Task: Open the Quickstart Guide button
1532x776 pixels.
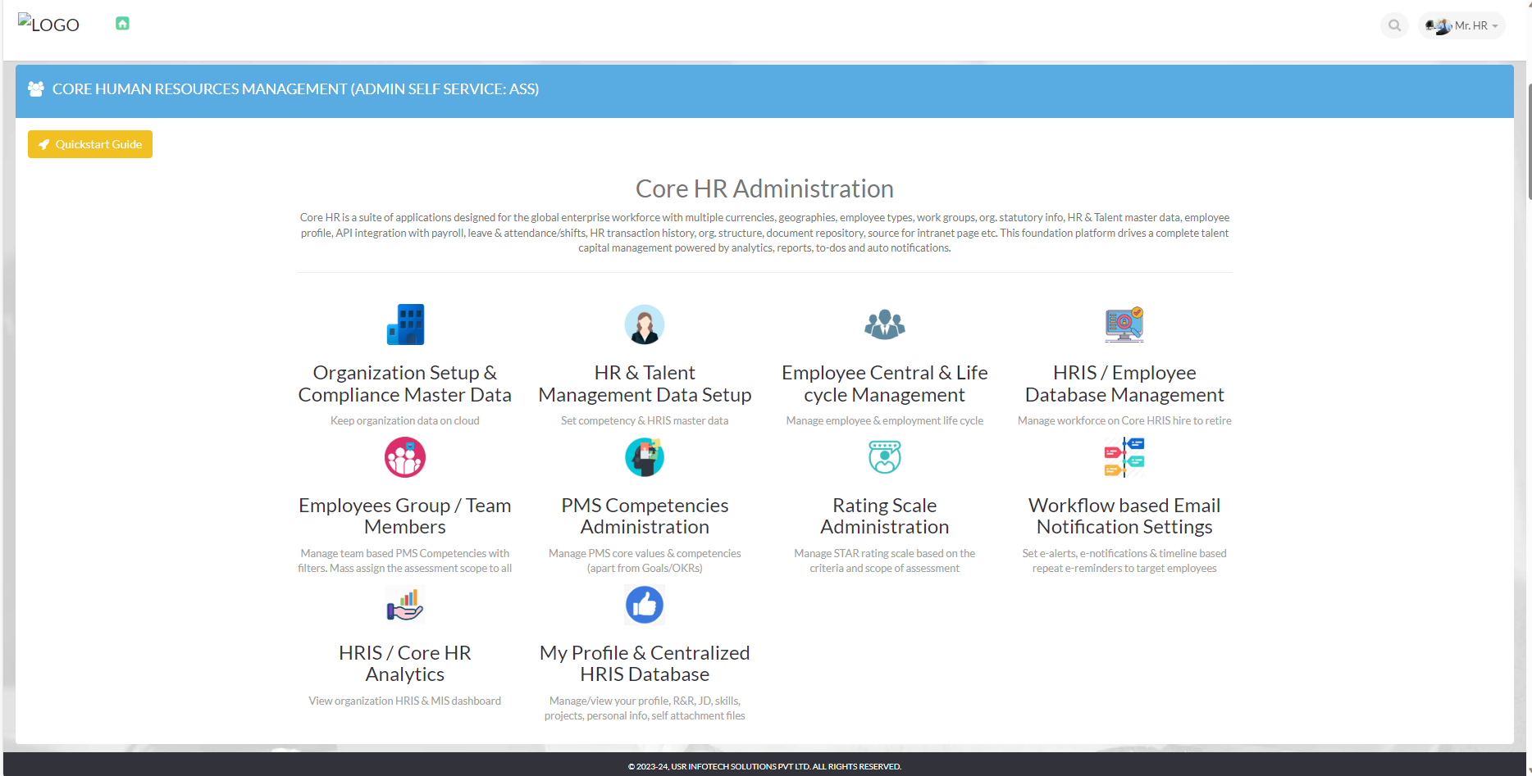Action: point(90,144)
